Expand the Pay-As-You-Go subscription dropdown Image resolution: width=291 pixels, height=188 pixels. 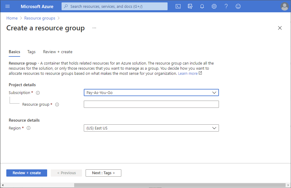click(x=151, y=93)
